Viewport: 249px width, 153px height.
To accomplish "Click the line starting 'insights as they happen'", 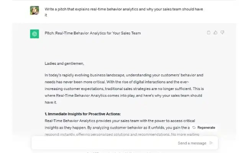I will (x=115, y=127).
